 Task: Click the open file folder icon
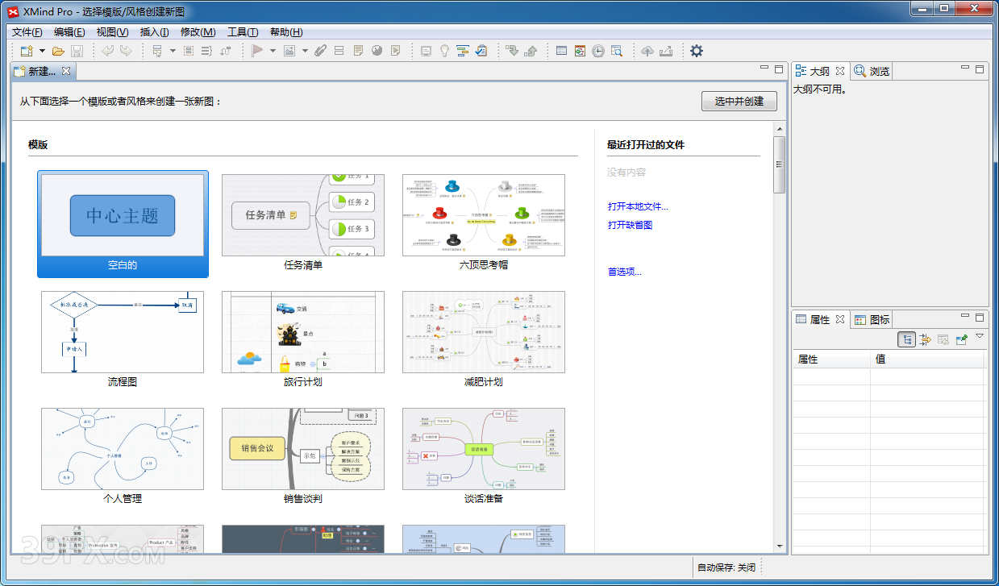(x=58, y=51)
